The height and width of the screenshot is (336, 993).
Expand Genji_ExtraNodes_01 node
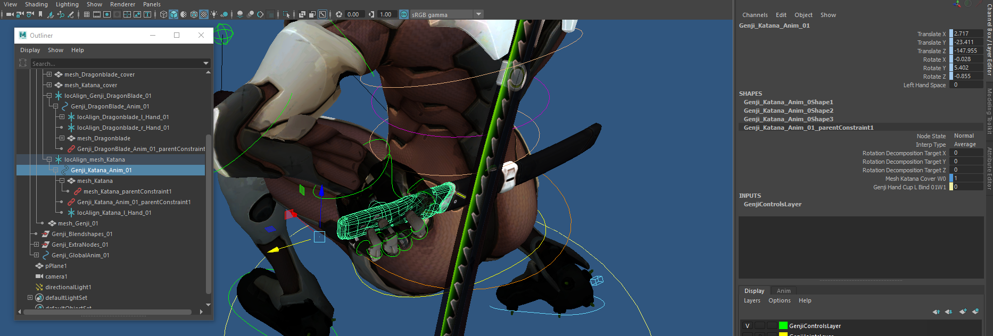click(36, 245)
